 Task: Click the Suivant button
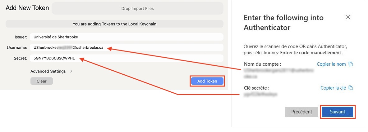[338, 112]
